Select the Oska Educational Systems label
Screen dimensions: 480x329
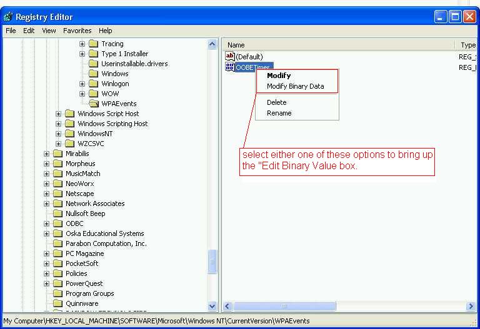coord(105,233)
